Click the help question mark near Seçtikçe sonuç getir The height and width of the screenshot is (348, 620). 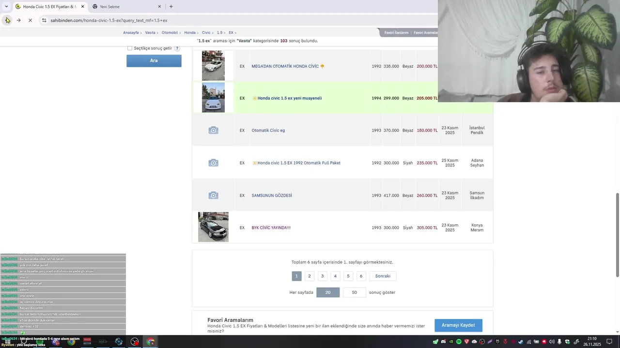[177, 48]
